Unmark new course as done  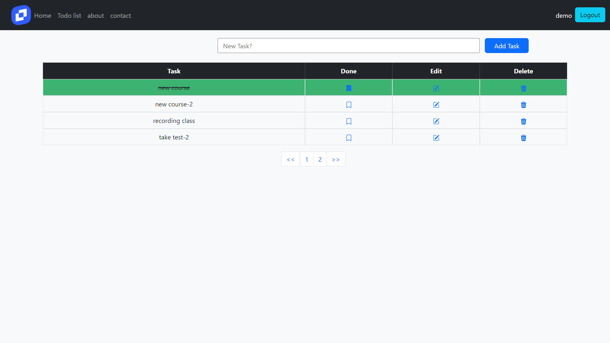pos(349,88)
